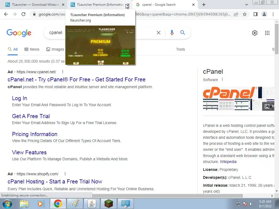Click the forward navigation arrow
Image resolution: width=279 pixels, height=209 pixels.
(x=15, y=14)
